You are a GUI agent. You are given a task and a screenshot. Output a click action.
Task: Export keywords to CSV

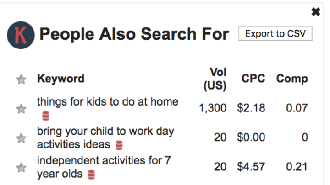[275, 34]
